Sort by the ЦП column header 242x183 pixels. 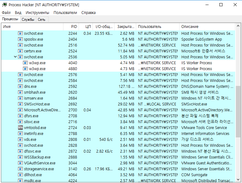(86, 27)
